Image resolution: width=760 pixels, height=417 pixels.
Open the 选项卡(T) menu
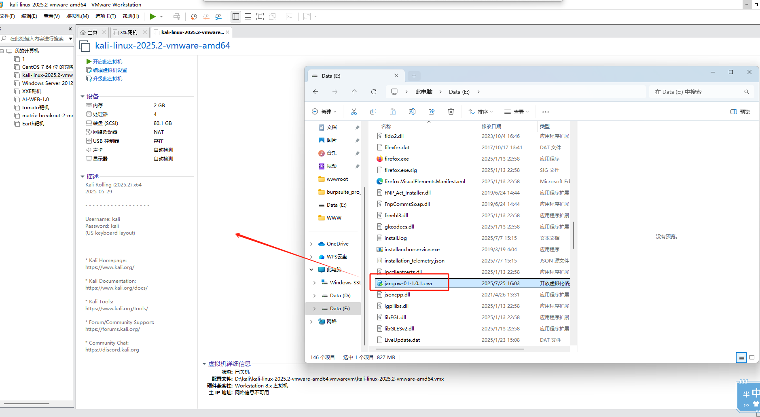tap(106, 16)
